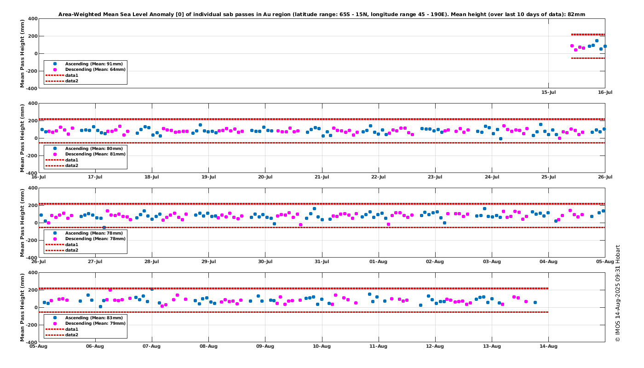This screenshot has height=368, width=644.
Task: Click the '14-Aug' x-axis tick label
Action: [548, 346]
